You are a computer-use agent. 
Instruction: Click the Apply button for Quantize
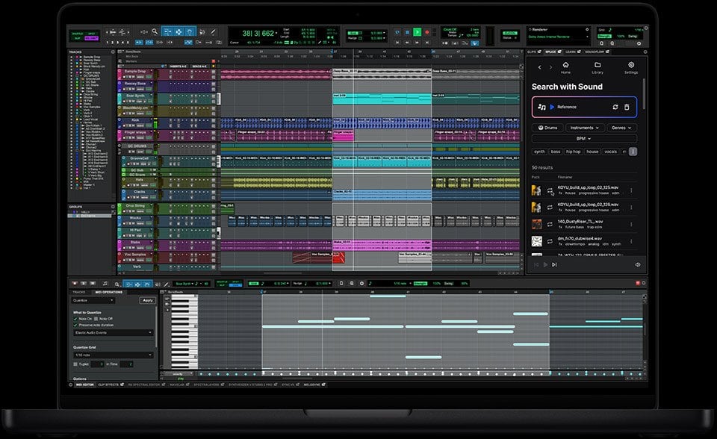148,300
